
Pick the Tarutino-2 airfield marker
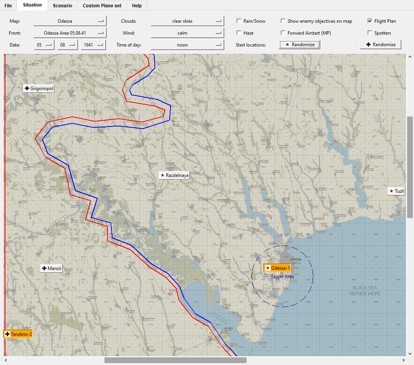pos(18,334)
